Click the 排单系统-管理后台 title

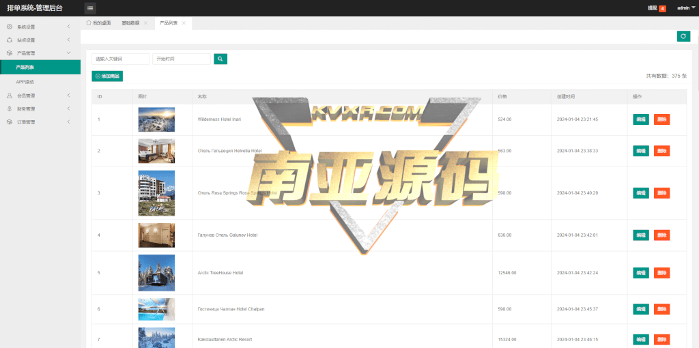click(35, 8)
